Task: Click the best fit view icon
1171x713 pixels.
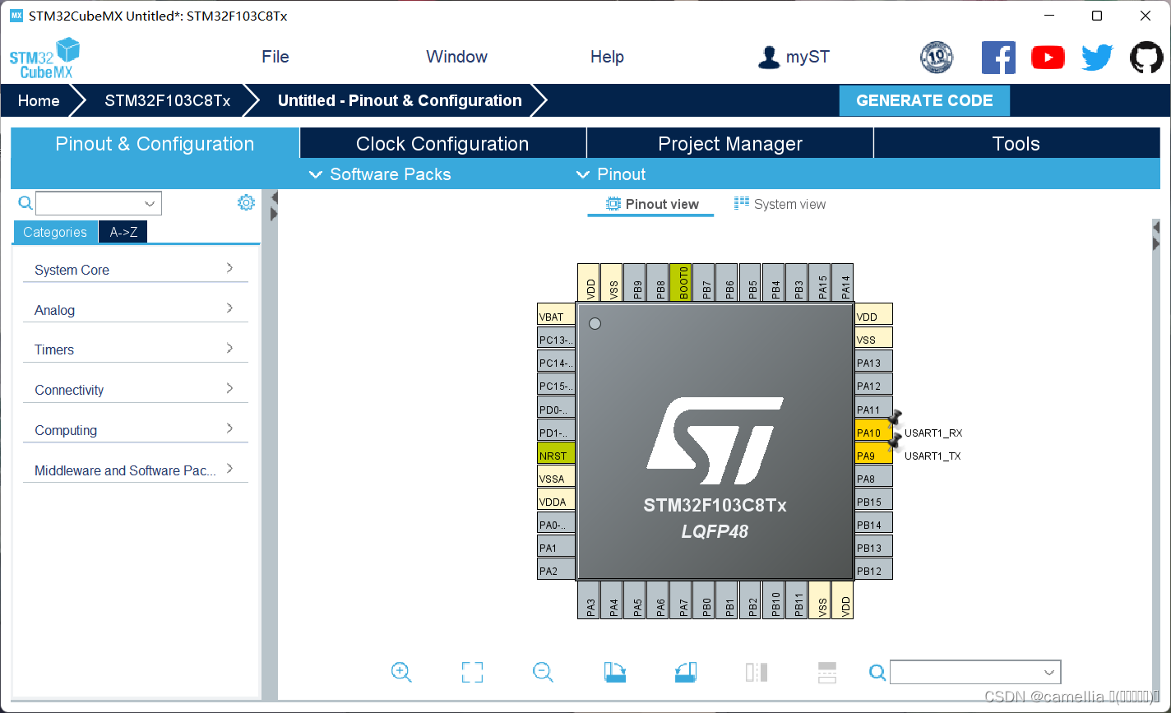Action: click(x=472, y=672)
